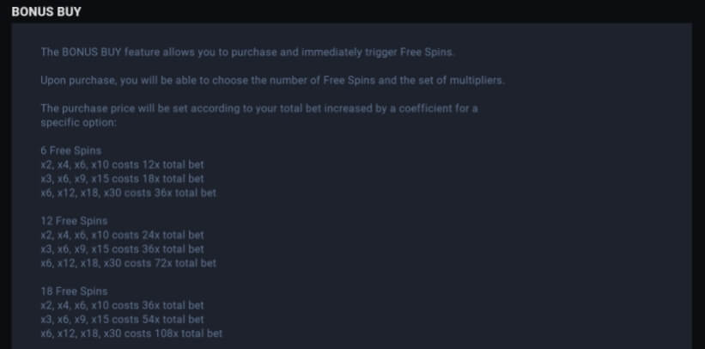The width and height of the screenshot is (705, 349).
Task: Click the line costing 72x total bet
Action: 129,263
